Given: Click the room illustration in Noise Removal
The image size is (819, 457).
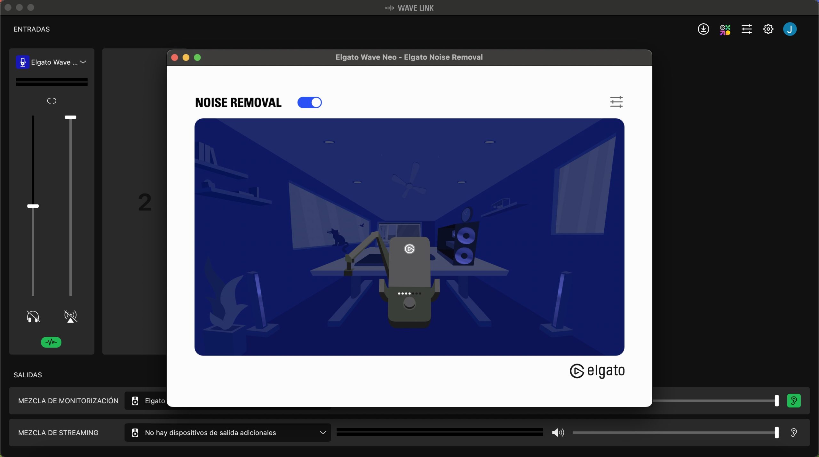Looking at the screenshot, I should click(x=409, y=237).
